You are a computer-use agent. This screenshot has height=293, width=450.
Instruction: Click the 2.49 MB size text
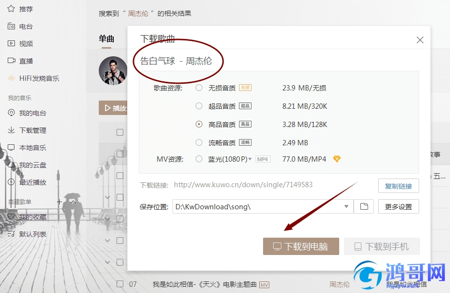click(295, 142)
